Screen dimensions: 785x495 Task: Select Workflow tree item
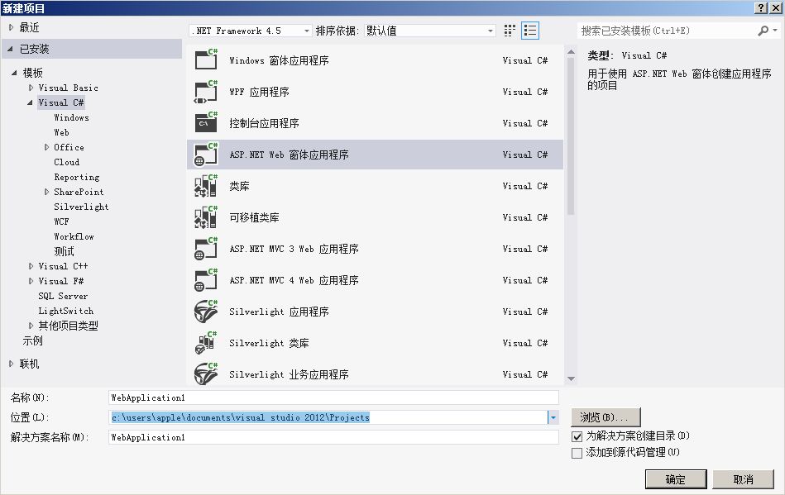(74, 236)
